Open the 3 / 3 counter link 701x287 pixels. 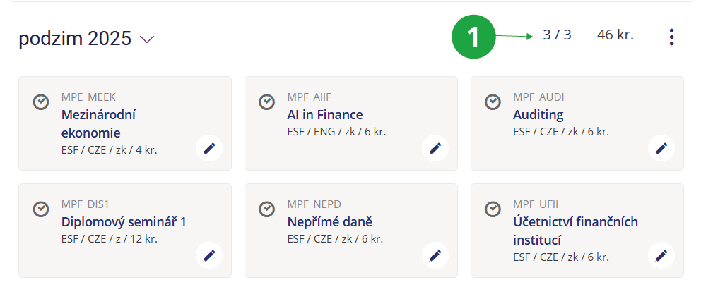557,35
